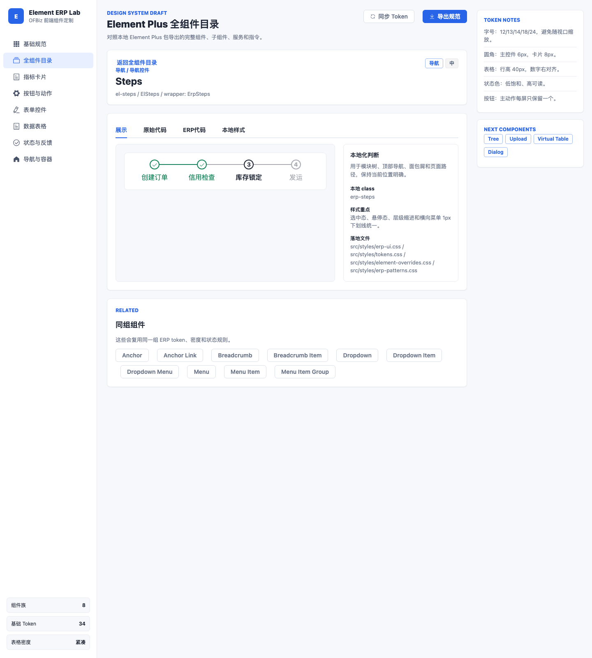Viewport: 592px width, 658px height.
Task: Click the 发运 step label
Action: point(296,177)
